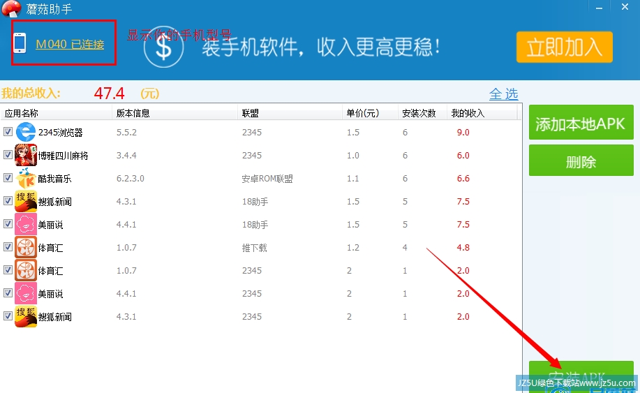
Task: Toggle checkbox for 美丽说 with income 2.0
Action: click(8, 293)
